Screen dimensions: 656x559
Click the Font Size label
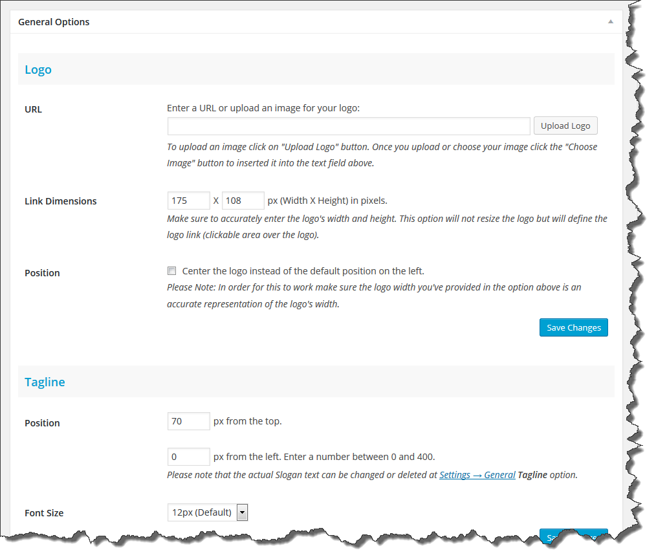click(x=44, y=513)
